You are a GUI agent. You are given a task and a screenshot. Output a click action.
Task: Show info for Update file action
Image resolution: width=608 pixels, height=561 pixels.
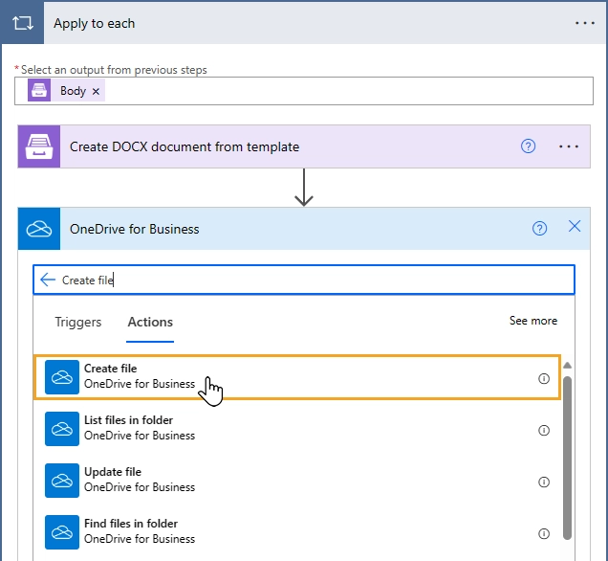pyautogui.click(x=544, y=482)
